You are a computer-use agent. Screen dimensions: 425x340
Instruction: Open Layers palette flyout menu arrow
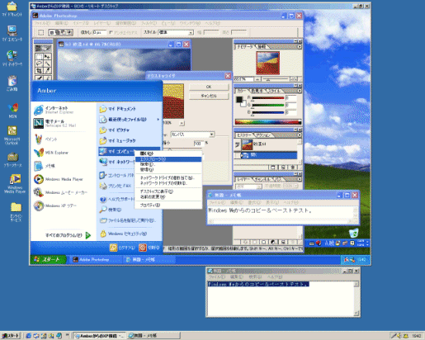point(300,179)
